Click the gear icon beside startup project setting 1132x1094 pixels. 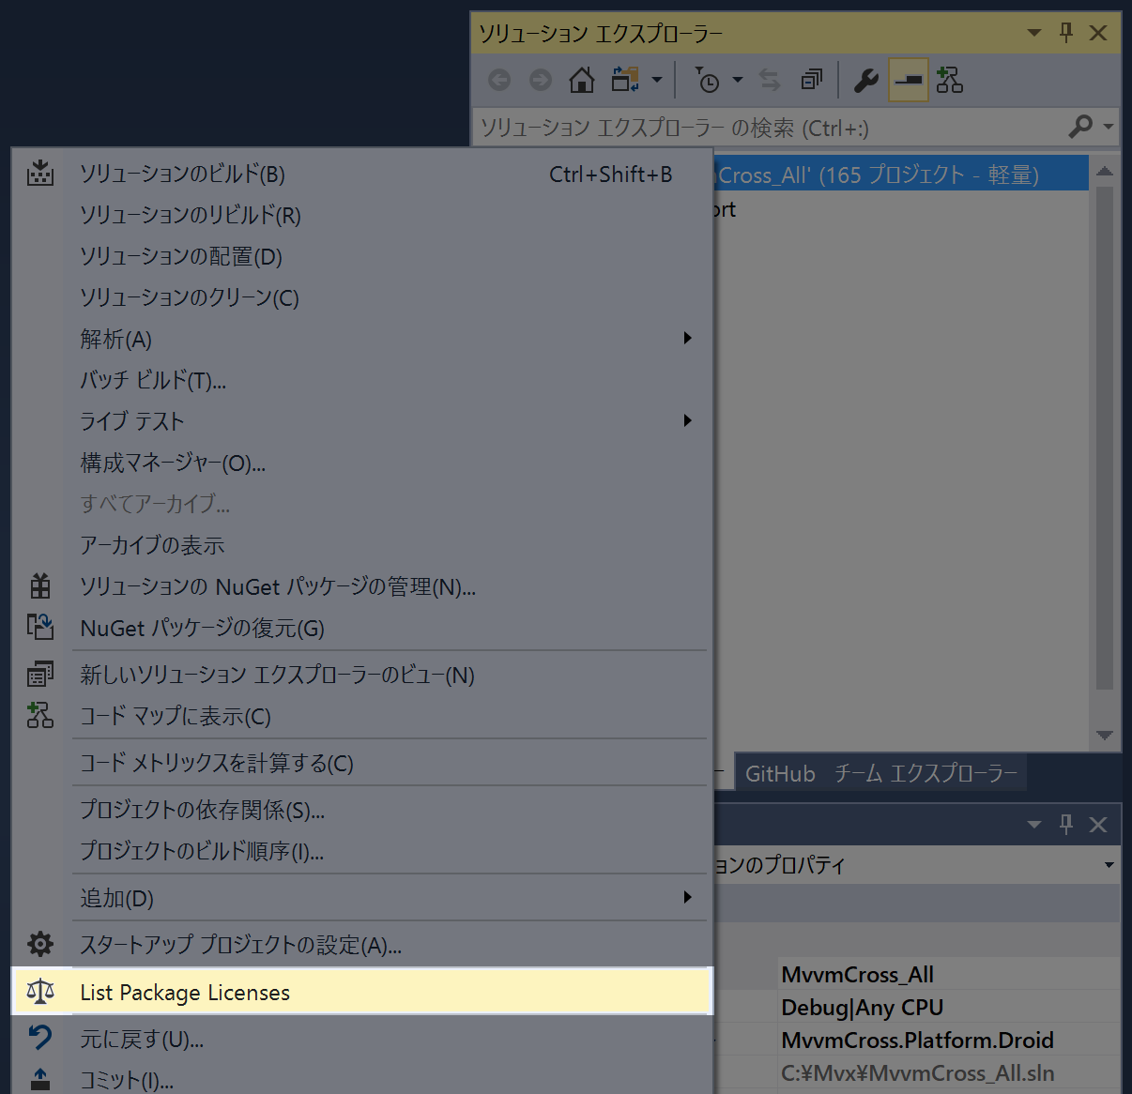(x=39, y=945)
